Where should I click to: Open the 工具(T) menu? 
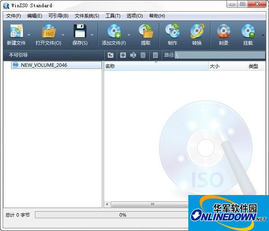click(113, 16)
